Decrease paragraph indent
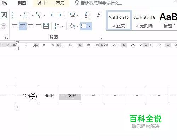Image resolution: width=177 pixels, height=140 pixels. [54, 15]
